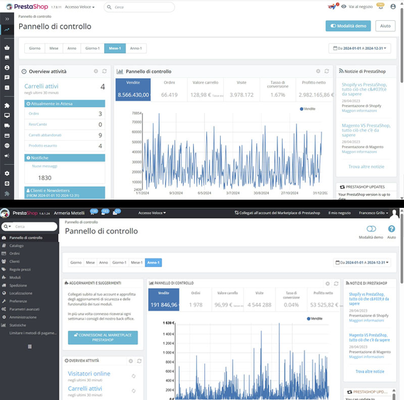Click Vai al negozio eye icon

click(344, 7)
